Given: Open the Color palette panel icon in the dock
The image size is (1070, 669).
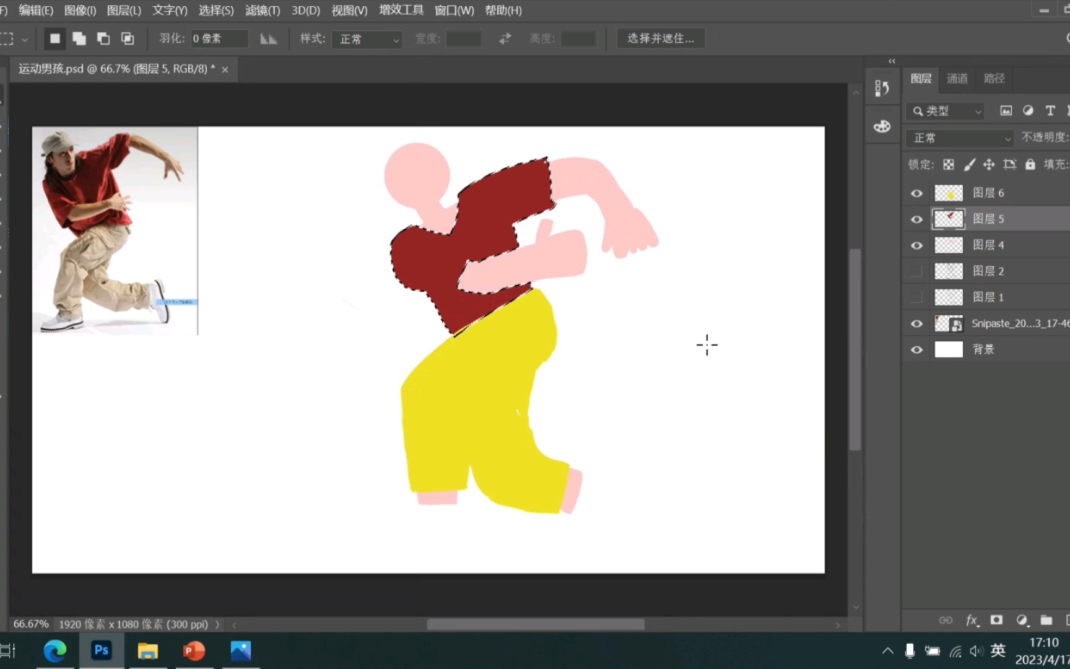Looking at the screenshot, I should (882, 126).
